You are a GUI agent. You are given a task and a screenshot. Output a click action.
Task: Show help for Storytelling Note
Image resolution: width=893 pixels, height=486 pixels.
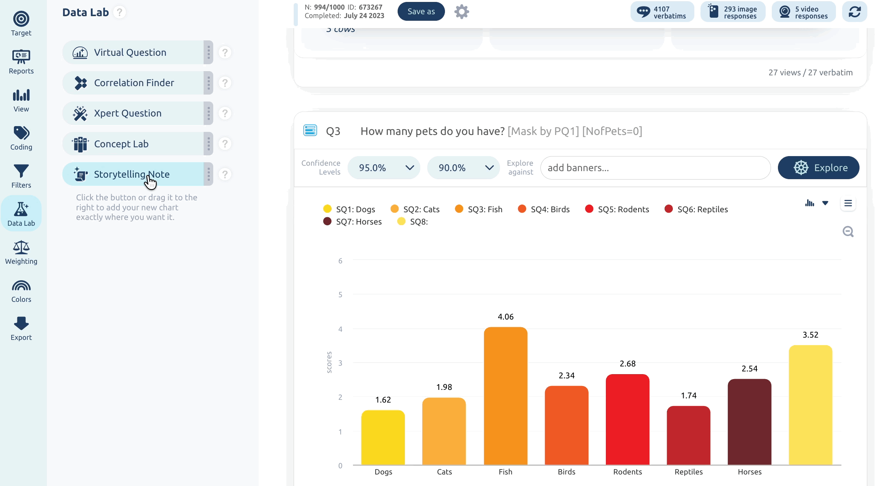(x=225, y=174)
